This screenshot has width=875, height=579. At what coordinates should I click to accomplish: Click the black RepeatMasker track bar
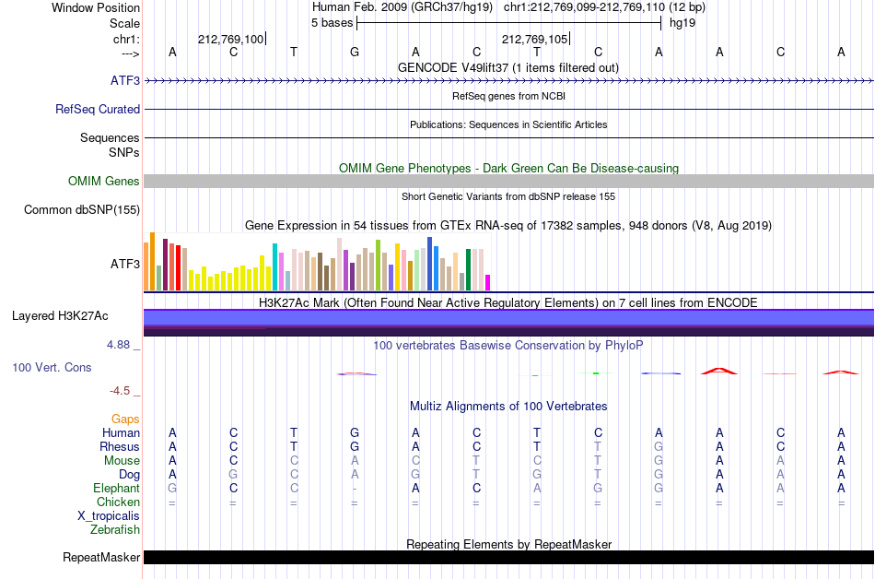pos(509,557)
